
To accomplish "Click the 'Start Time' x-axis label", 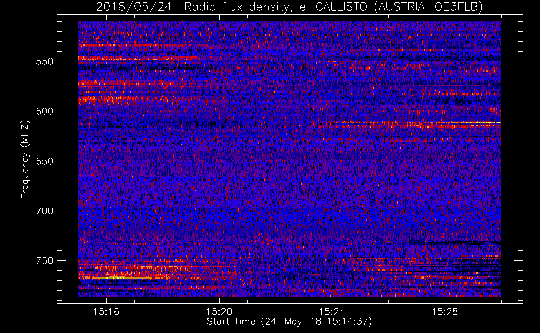I will pyautogui.click(x=231, y=322).
